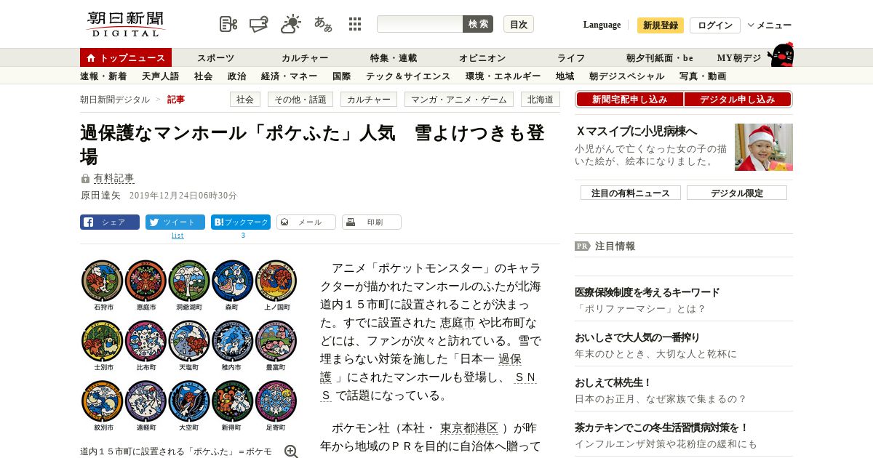Select the カルチャー main tab
The image size is (873, 458).
pyautogui.click(x=305, y=57)
